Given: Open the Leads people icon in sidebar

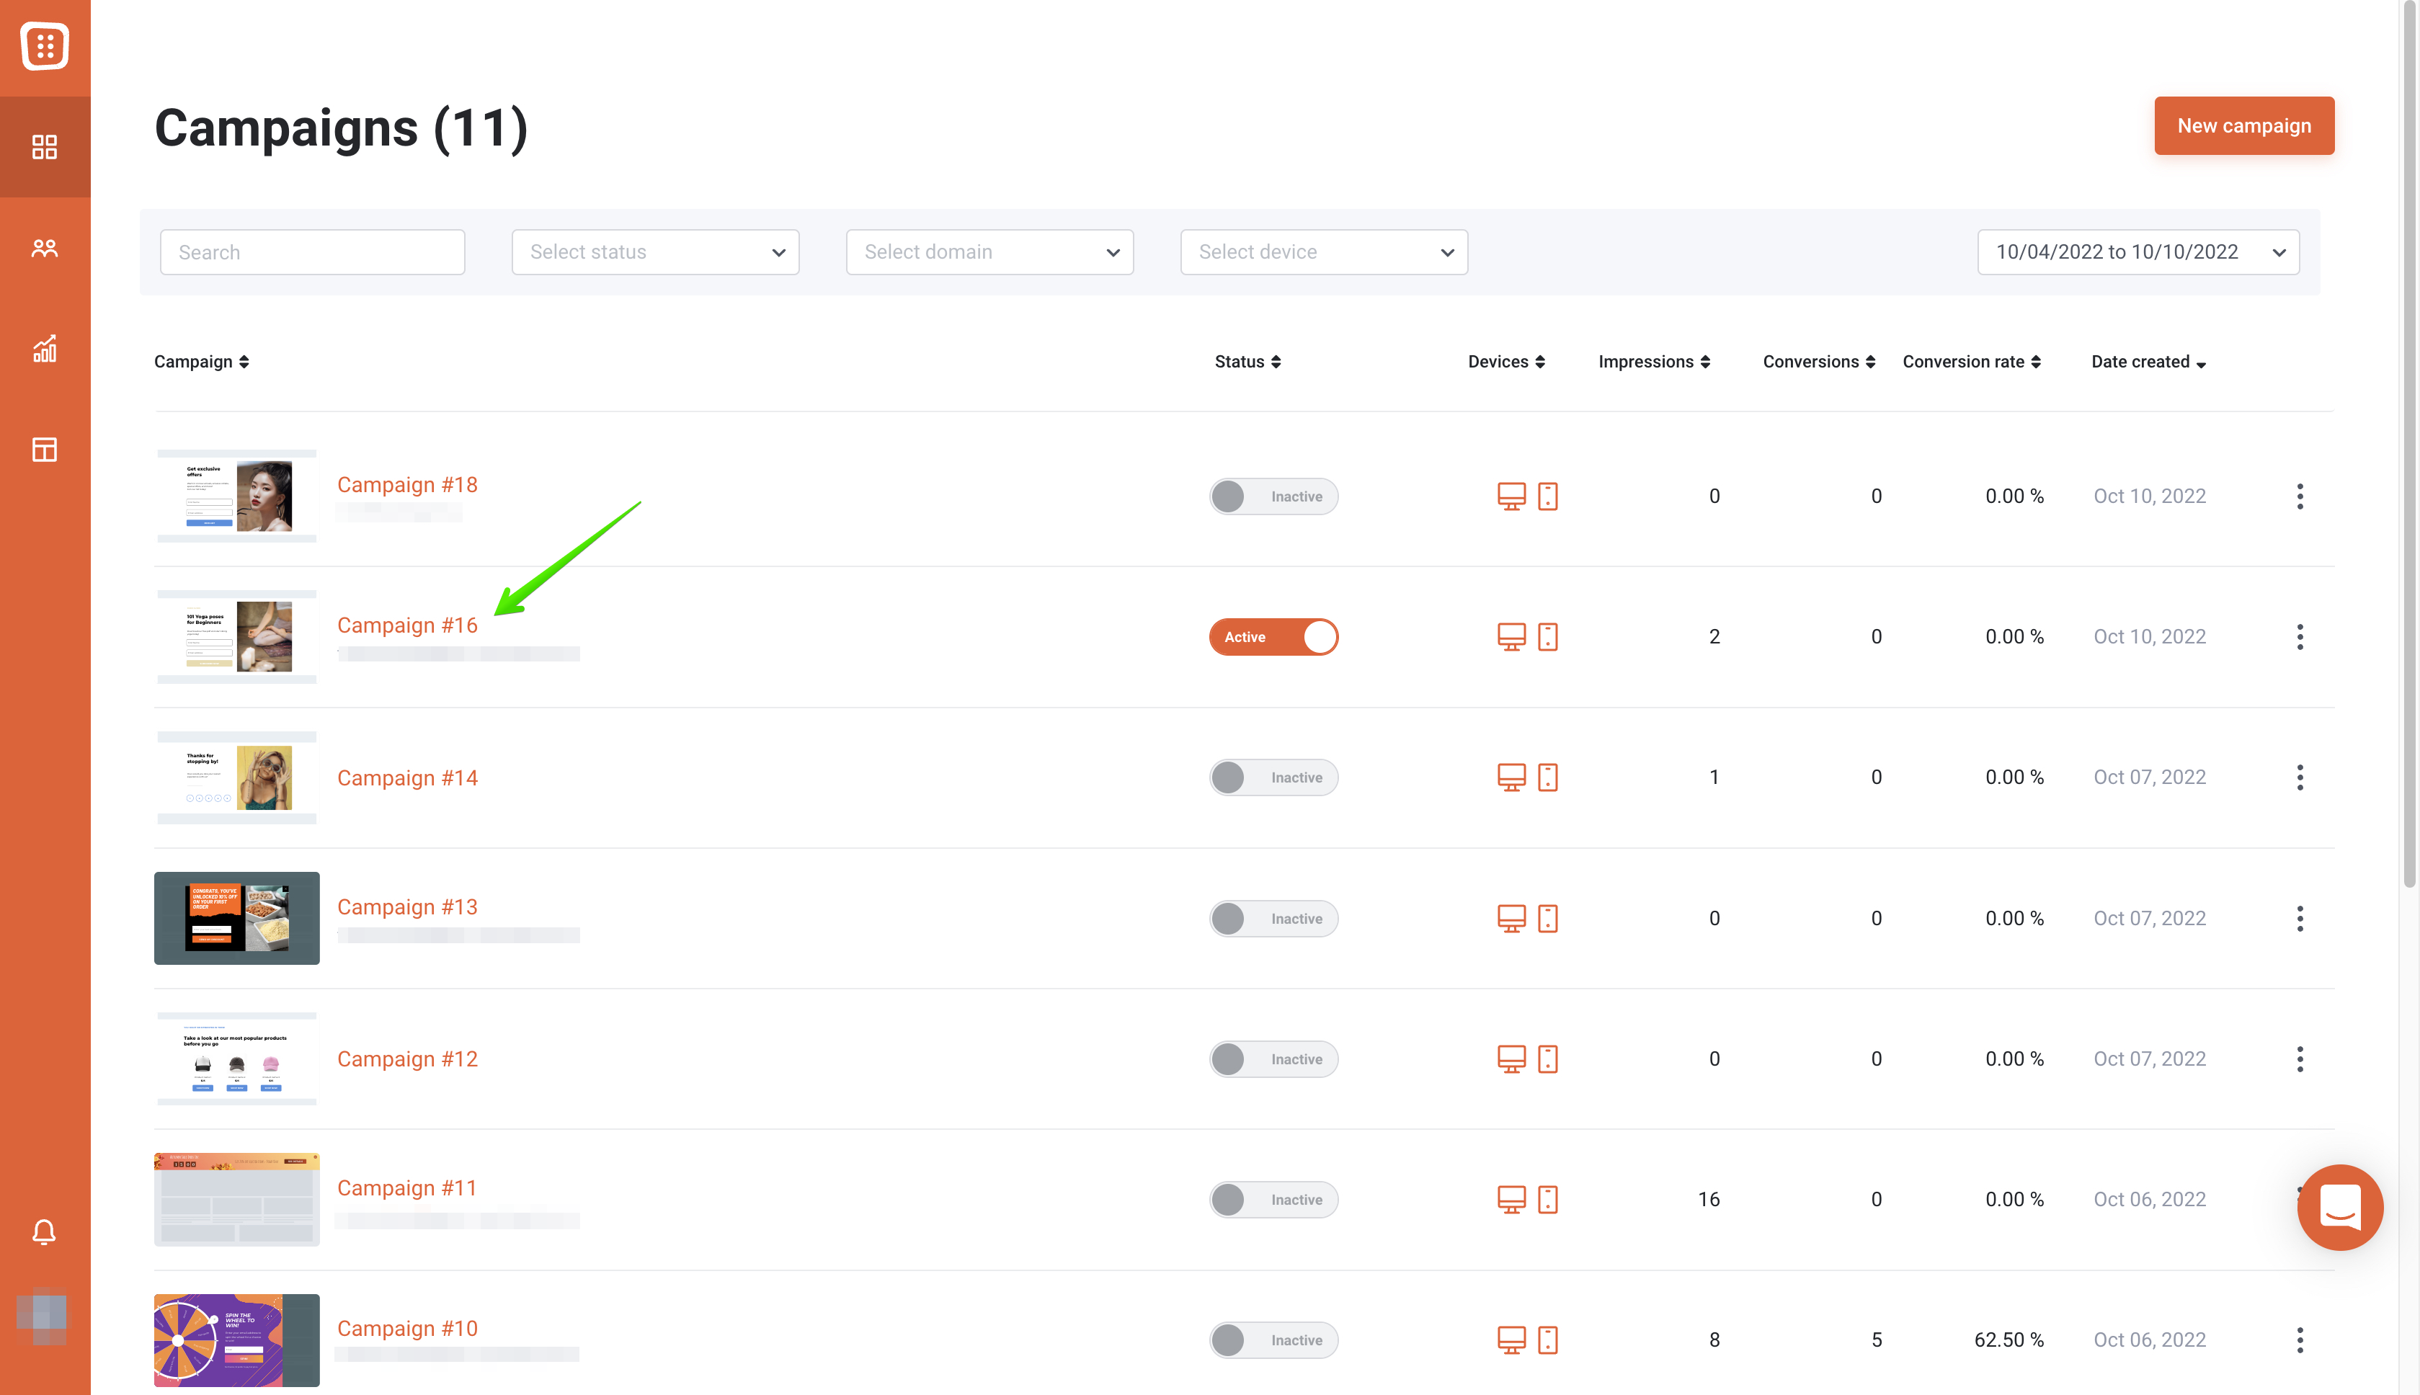Looking at the screenshot, I should coord(45,248).
